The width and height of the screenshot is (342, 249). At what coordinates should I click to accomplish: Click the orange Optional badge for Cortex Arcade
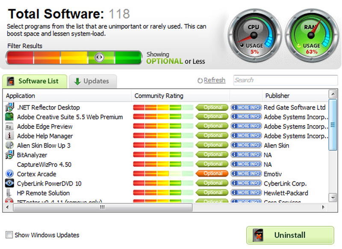pos(212,174)
